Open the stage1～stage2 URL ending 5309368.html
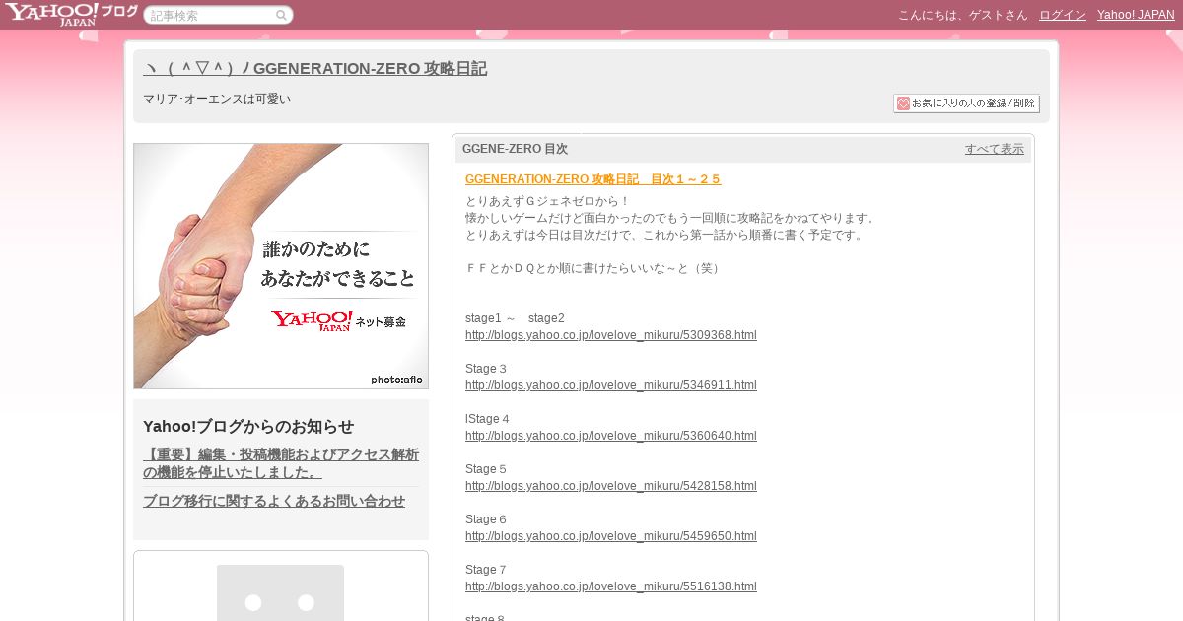 coord(611,335)
